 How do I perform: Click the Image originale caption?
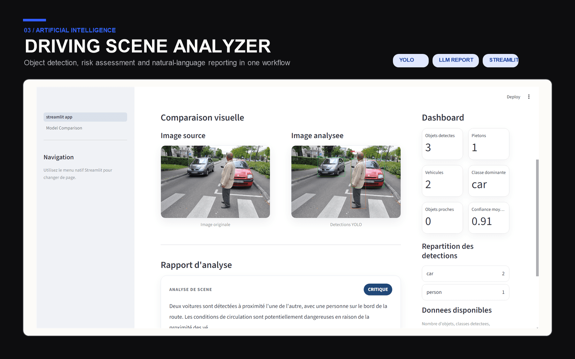pos(215,225)
